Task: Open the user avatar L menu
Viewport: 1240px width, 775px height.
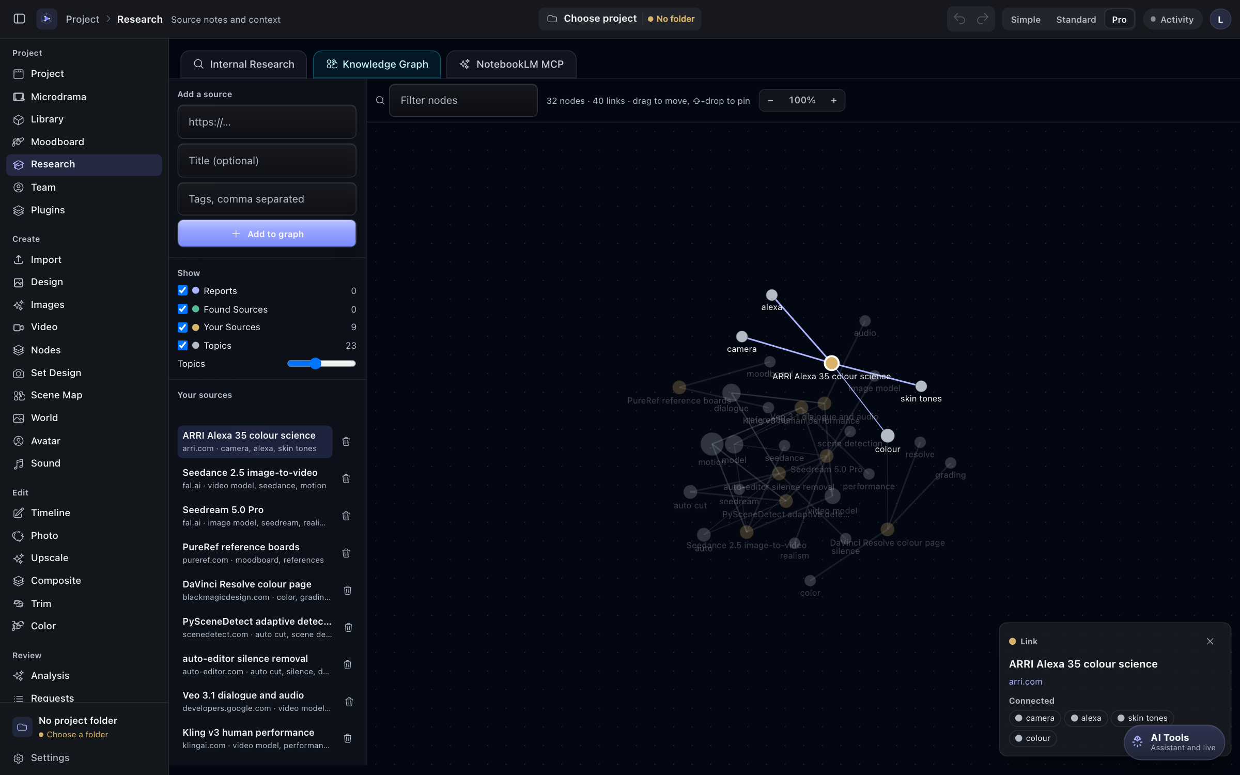Action: (1220, 19)
